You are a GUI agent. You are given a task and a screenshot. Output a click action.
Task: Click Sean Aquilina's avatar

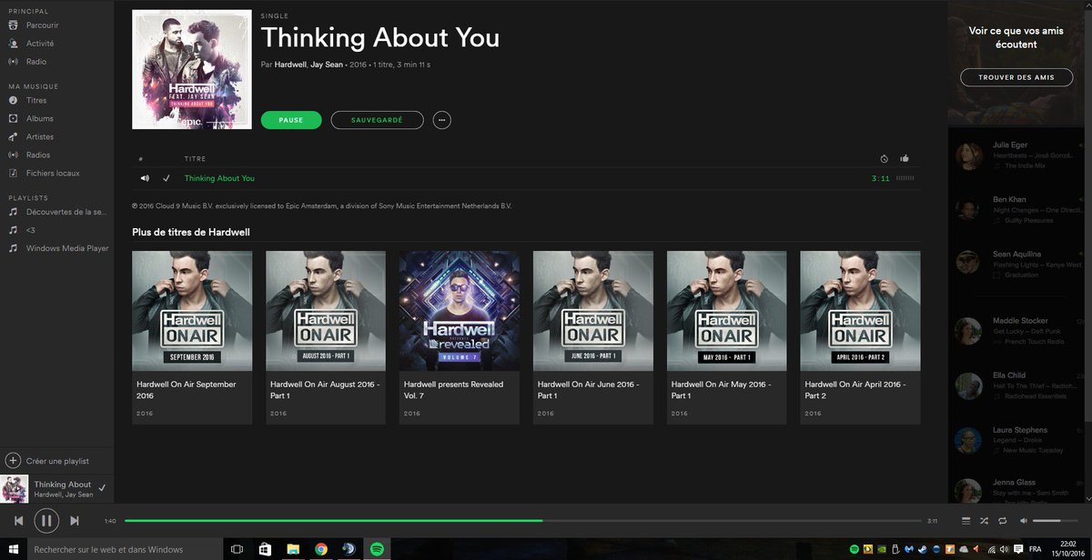pos(968,264)
